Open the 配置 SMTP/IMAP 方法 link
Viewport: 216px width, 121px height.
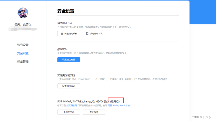[x=119, y=106]
